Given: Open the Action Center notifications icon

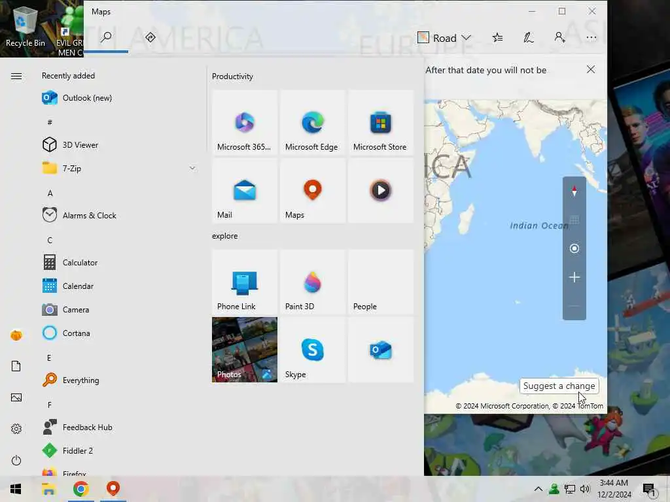Looking at the screenshot, I should [x=649, y=489].
